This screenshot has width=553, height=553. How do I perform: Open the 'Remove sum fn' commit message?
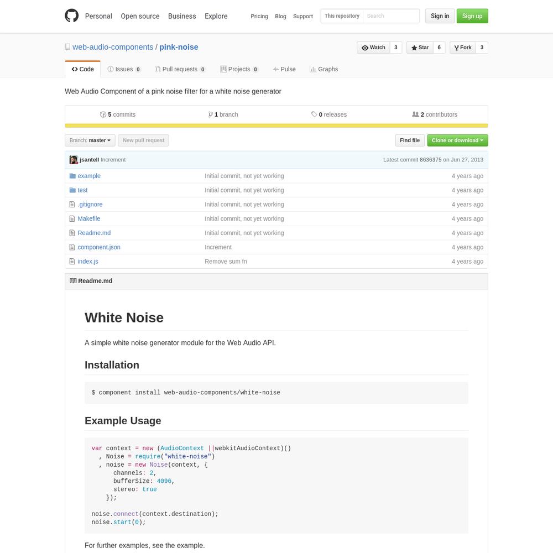tap(226, 262)
